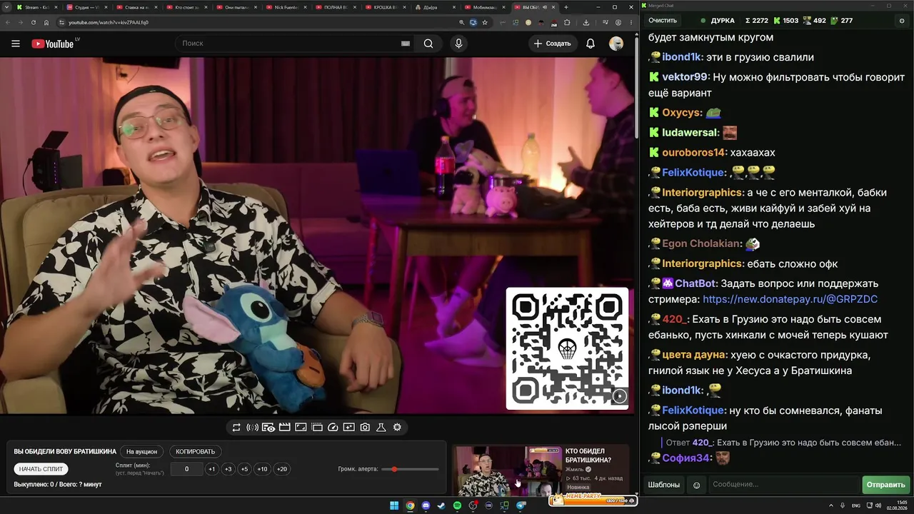Open the Windows Start menu

(393, 506)
